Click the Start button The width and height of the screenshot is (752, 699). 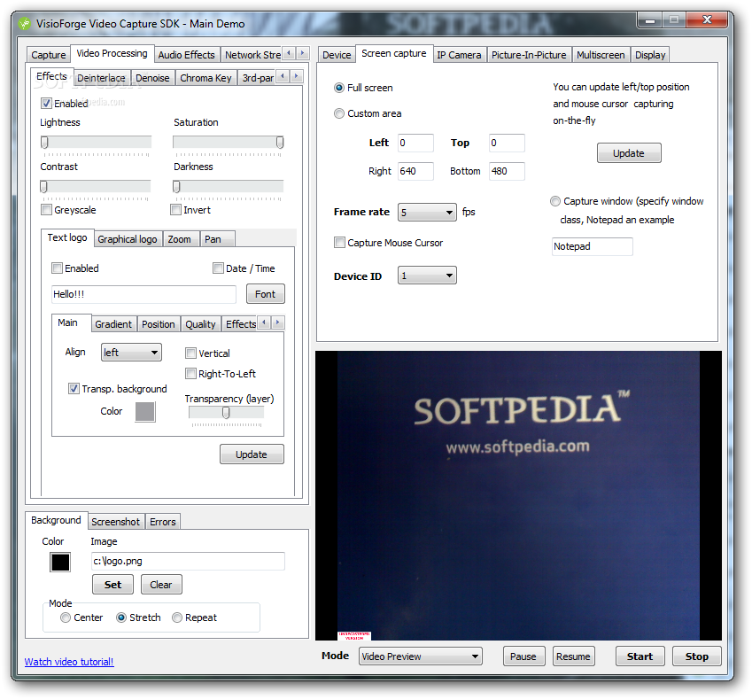(x=640, y=656)
